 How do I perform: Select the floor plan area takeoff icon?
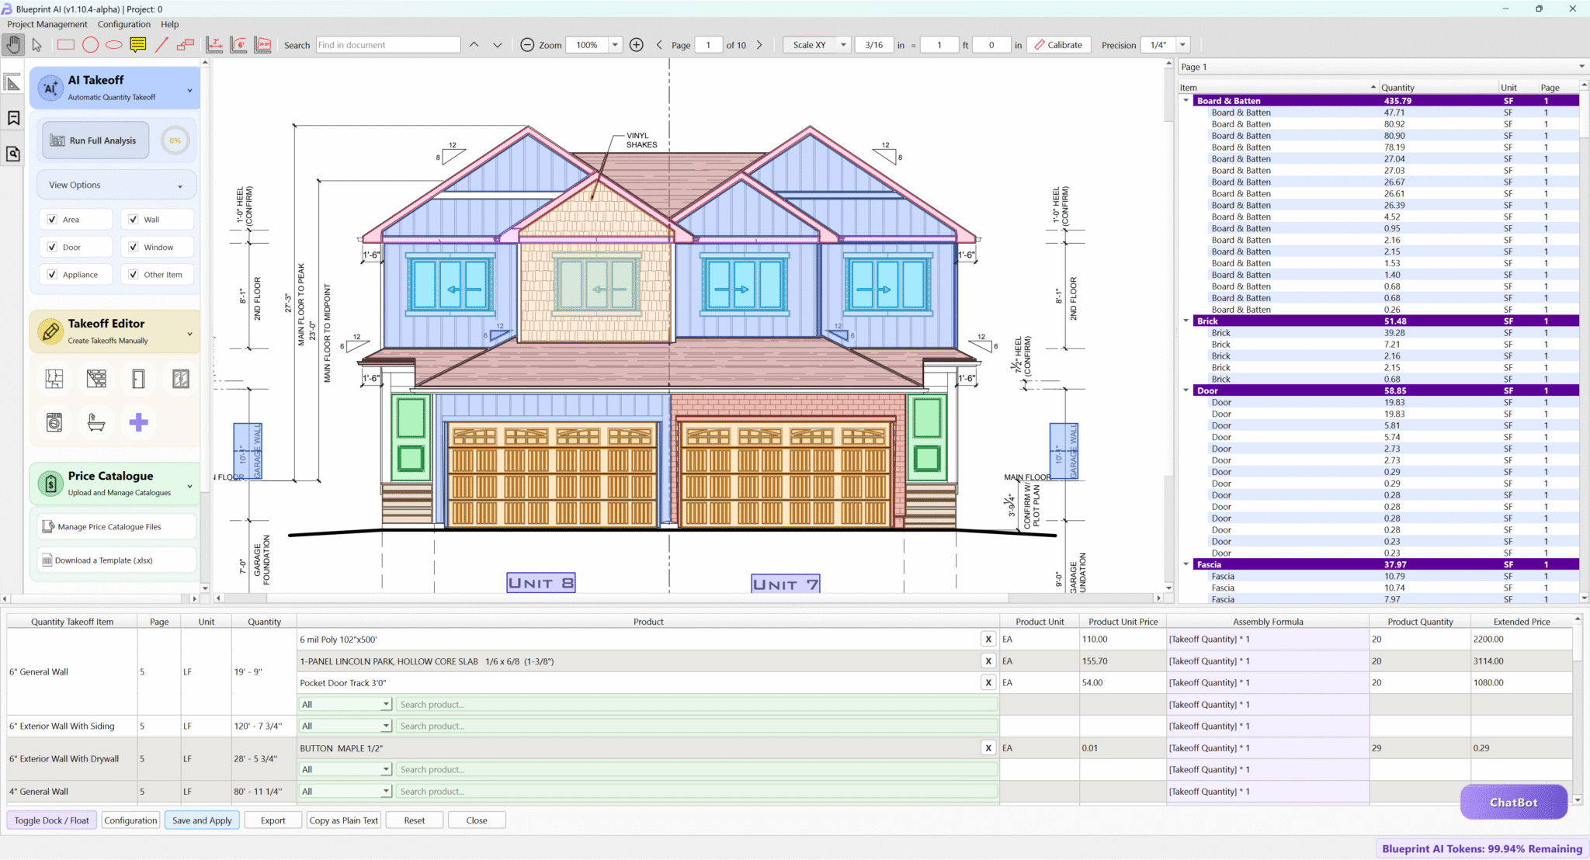pos(54,379)
